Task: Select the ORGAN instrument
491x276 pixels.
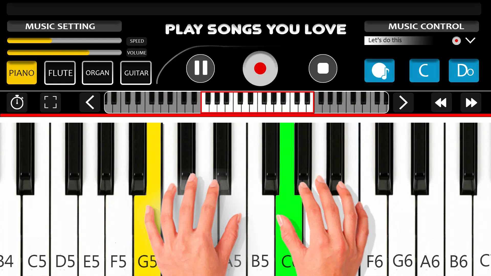Action: pos(97,73)
